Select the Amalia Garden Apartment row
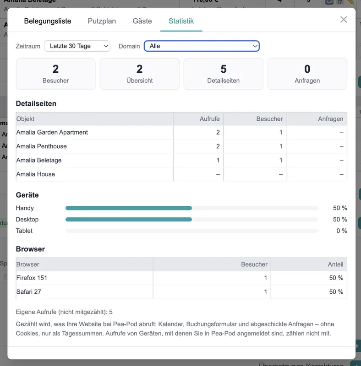 181,132
